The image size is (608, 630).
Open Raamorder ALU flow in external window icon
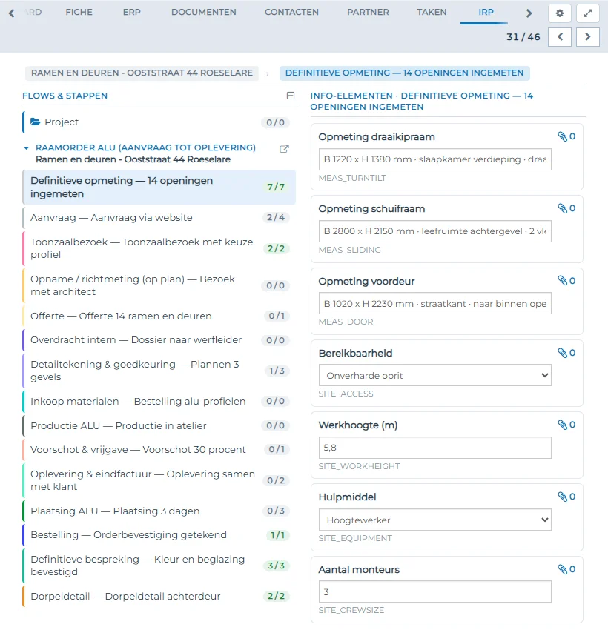tap(284, 149)
